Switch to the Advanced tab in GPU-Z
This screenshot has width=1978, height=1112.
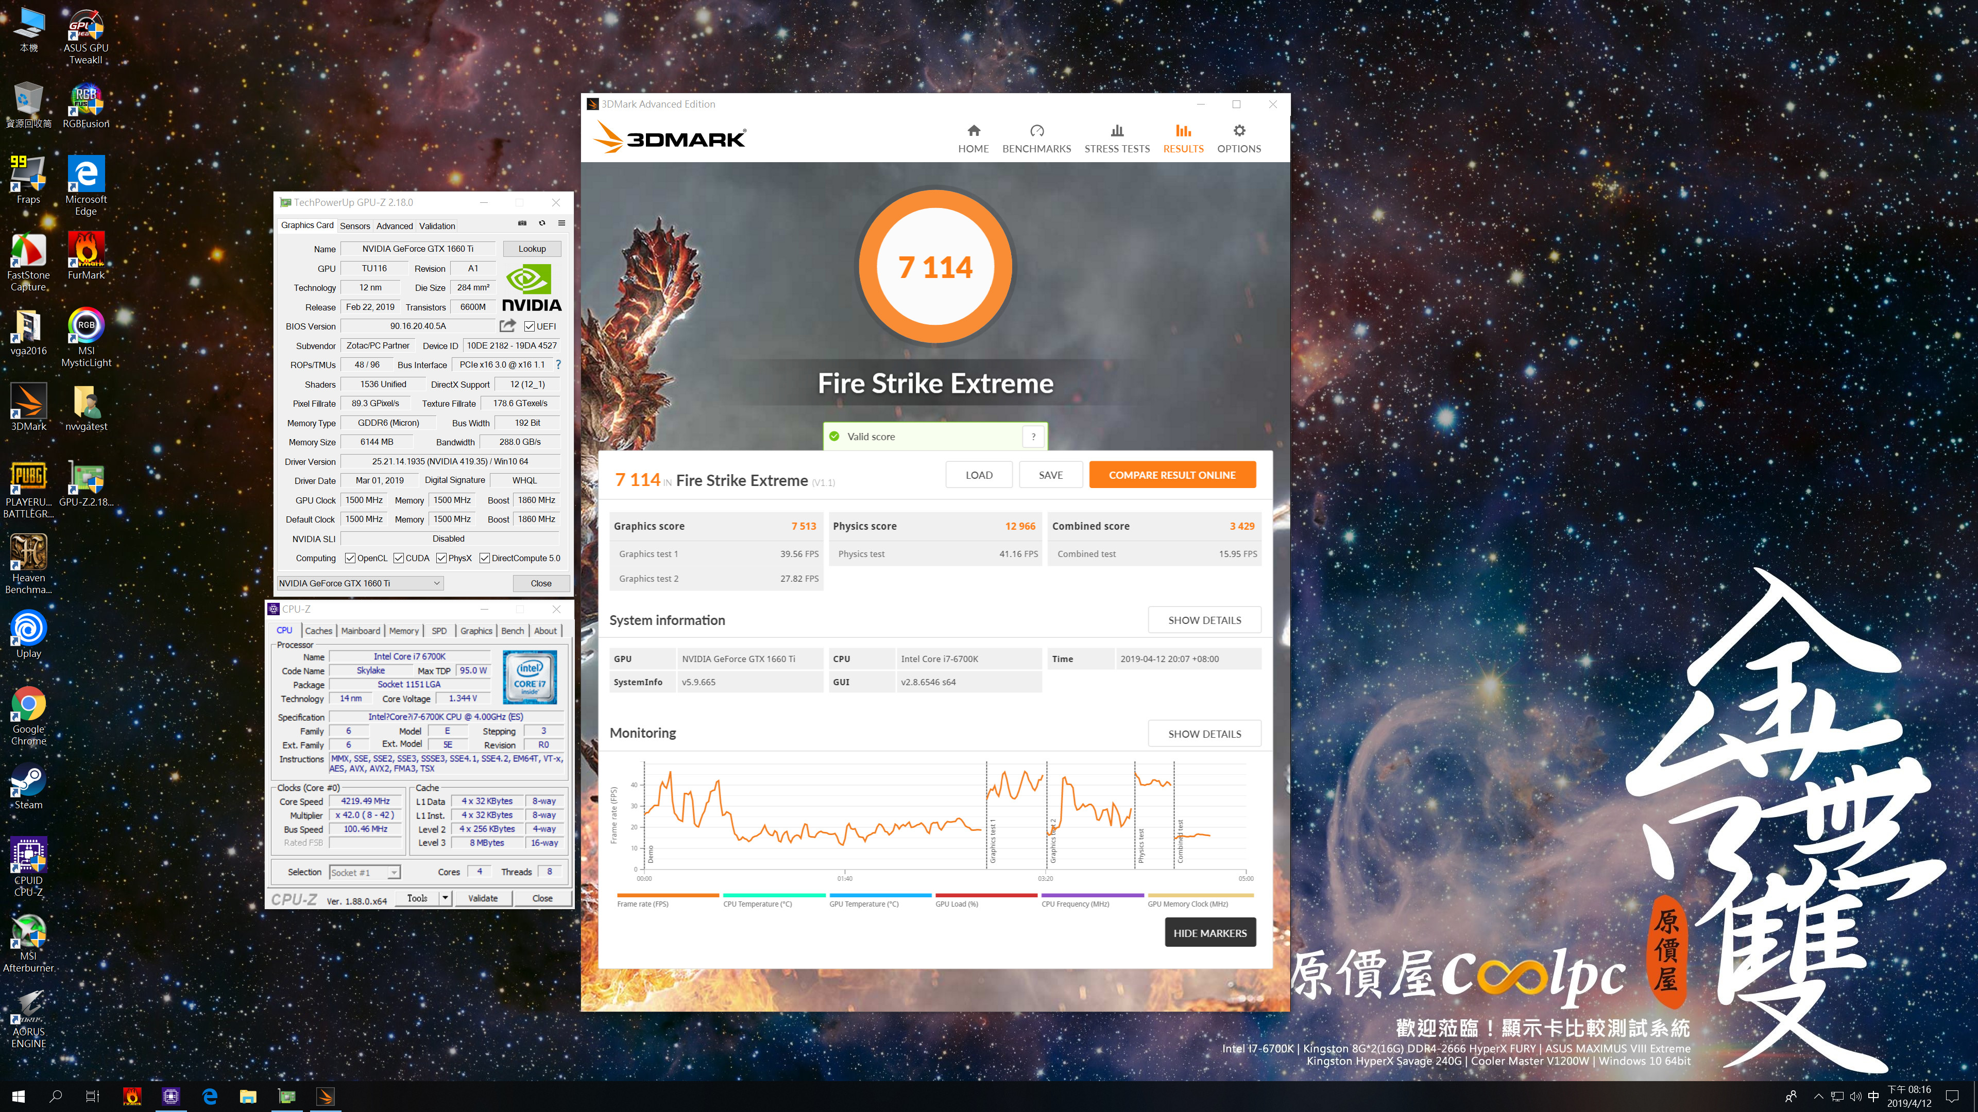coord(395,225)
